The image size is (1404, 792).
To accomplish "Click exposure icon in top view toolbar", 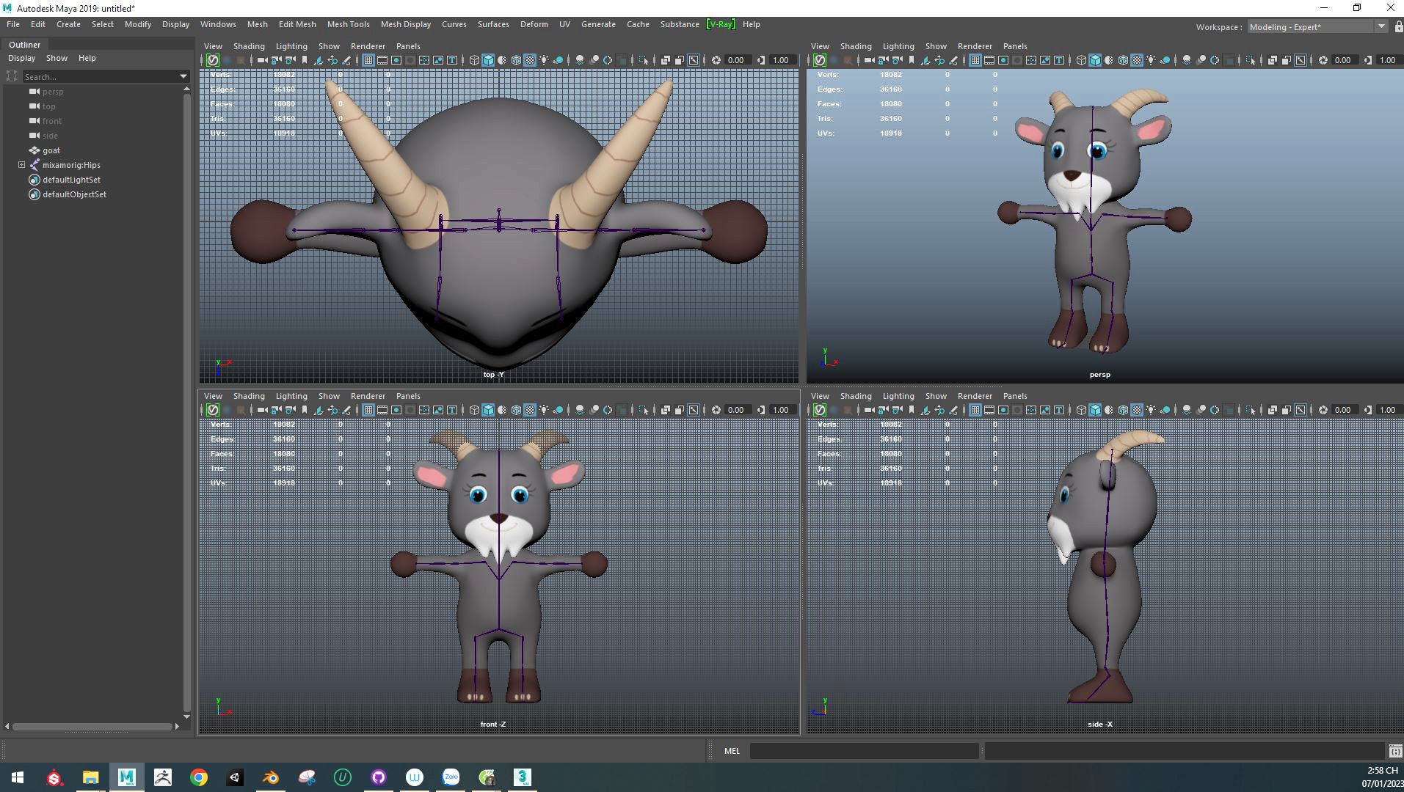I will click(x=716, y=60).
